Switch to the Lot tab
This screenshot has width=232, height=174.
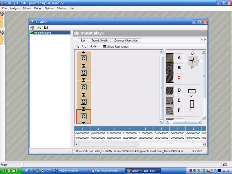pyautogui.click(x=83, y=41)
